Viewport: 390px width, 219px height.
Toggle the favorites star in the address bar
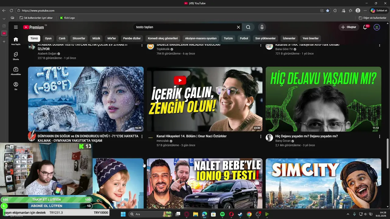click(x=328, y=11)
